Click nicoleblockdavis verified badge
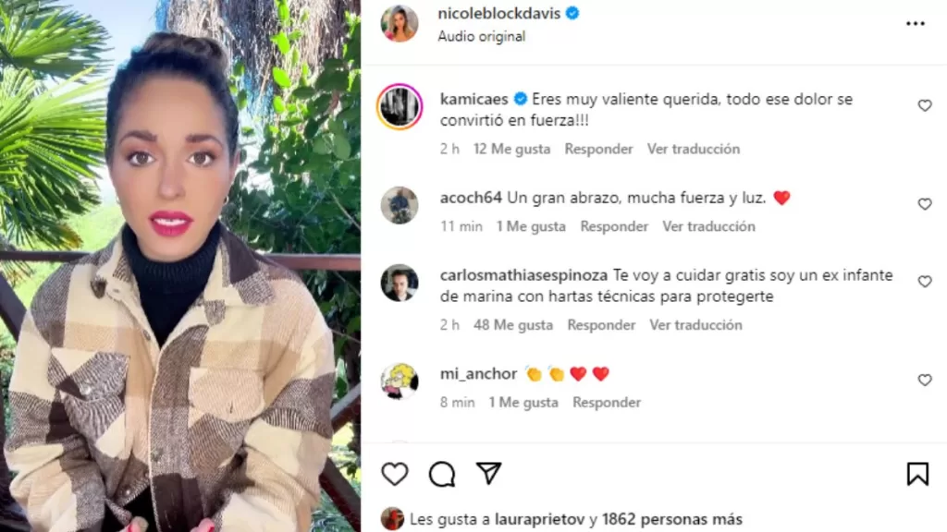 pyautogui.click(x=572, y=13)
